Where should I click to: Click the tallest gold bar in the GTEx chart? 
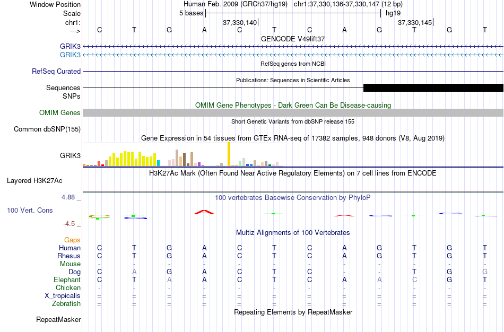229,154
